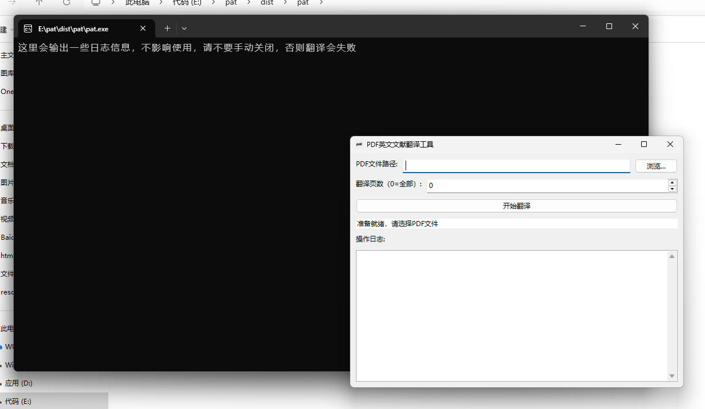
Task: Open the terminal tab dropdown chevron
Action: click(184, 28)
